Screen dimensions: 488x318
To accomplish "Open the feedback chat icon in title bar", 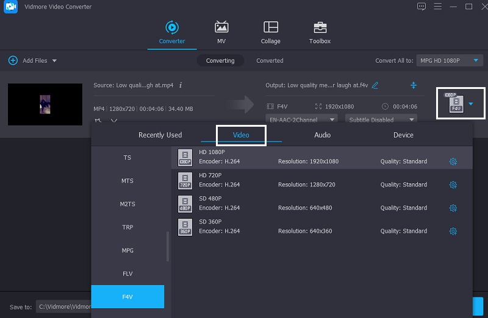I will (421, 7).
